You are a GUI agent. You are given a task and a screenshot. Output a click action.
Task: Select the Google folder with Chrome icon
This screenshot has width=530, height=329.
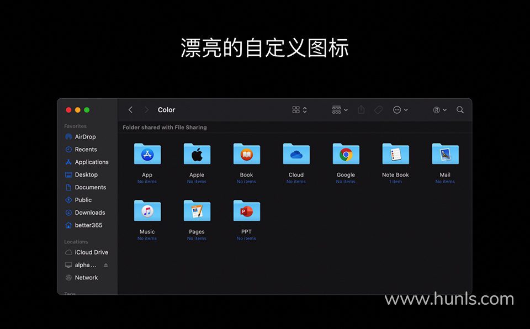[346, 154]
